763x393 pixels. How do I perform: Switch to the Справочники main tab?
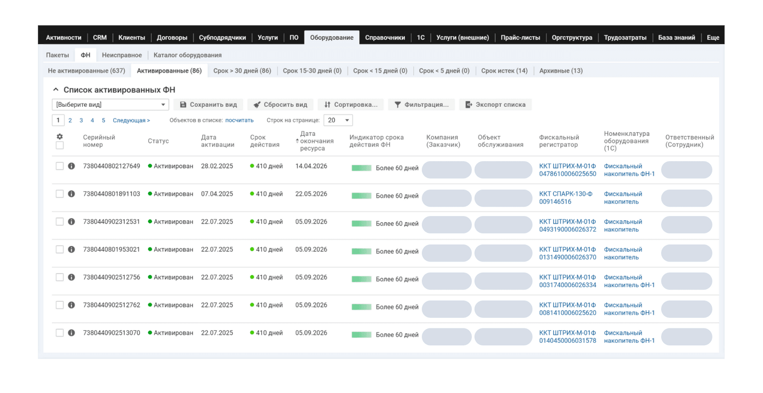click(x=385, y=37)
